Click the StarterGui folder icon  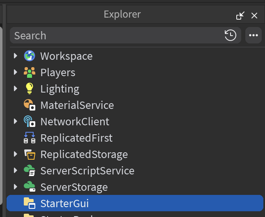tap(30, 203)
